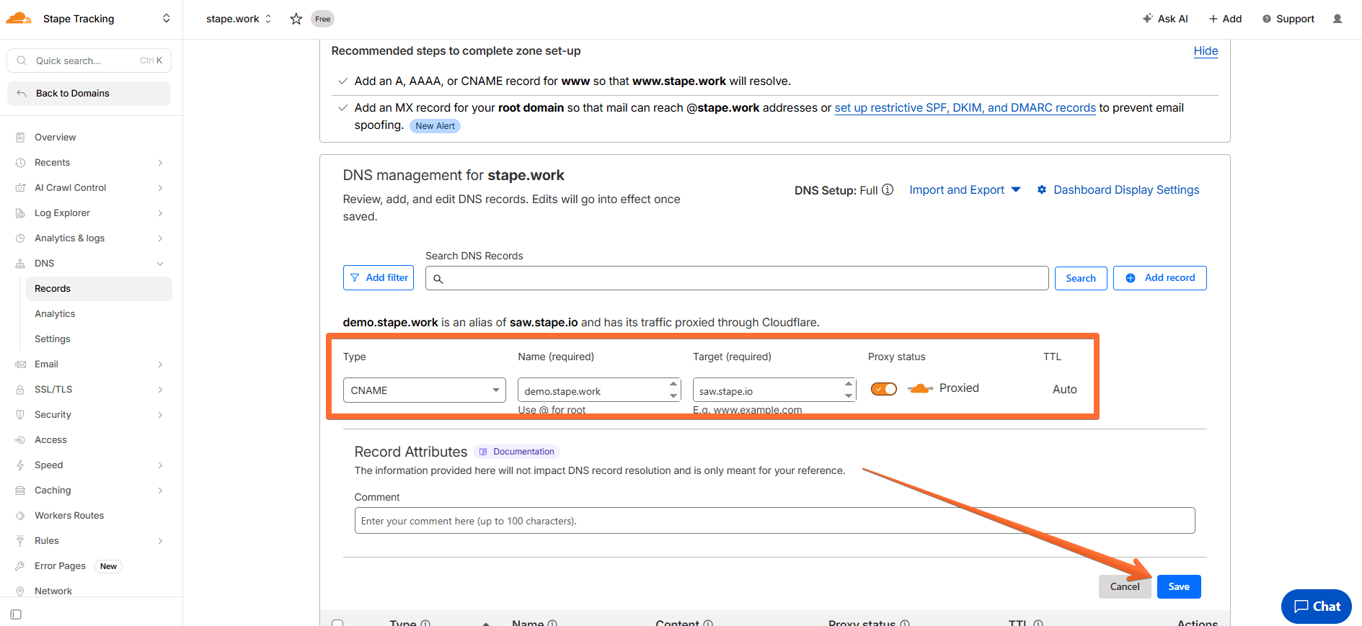Open the CNAME record type dropdown
This screenshot has width=1362, height=626.
click(424, 390)
